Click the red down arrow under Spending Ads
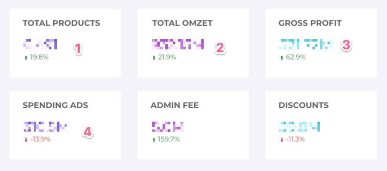Viewport: 387px width, 171px height. (x=26, y=140)
